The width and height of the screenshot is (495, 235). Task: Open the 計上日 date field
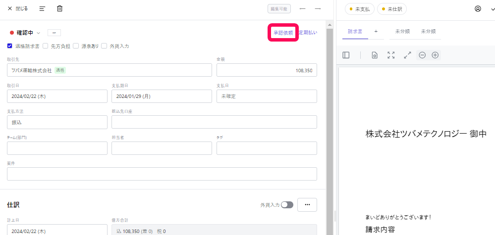(x=57, y=230)
